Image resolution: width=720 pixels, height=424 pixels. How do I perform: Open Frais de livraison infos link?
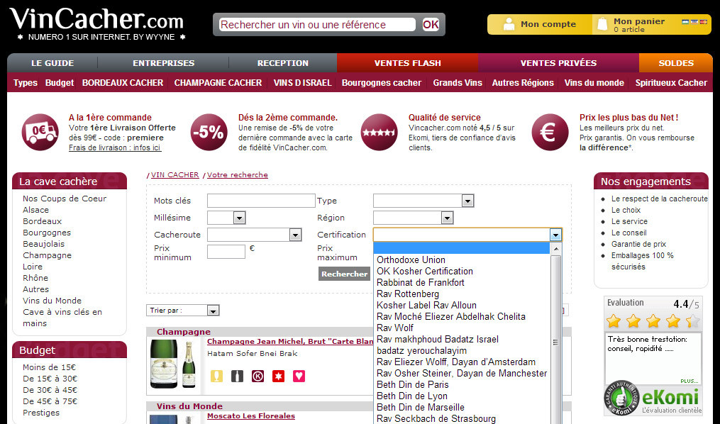(115, 147)
